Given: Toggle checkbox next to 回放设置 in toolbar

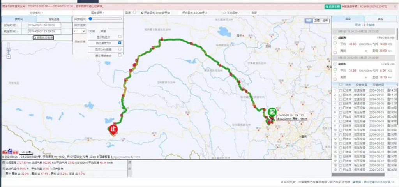Looking at the screenshot, I should coord(134,12).
